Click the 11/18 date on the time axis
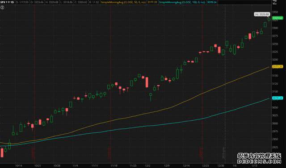 click(x=114, y=166)
